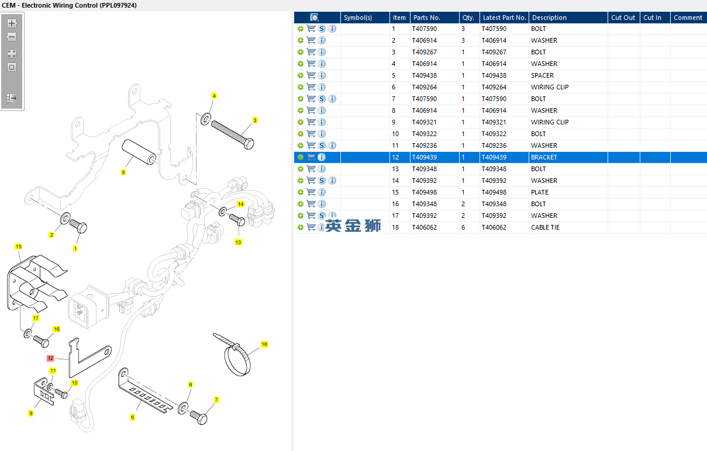Screen dimensions: 707x451
Task: Click gear icon on item 15 plate row
Action: click(301, 192)
